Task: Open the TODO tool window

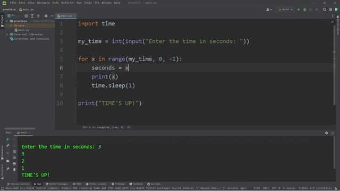Action: click(77, 184)
